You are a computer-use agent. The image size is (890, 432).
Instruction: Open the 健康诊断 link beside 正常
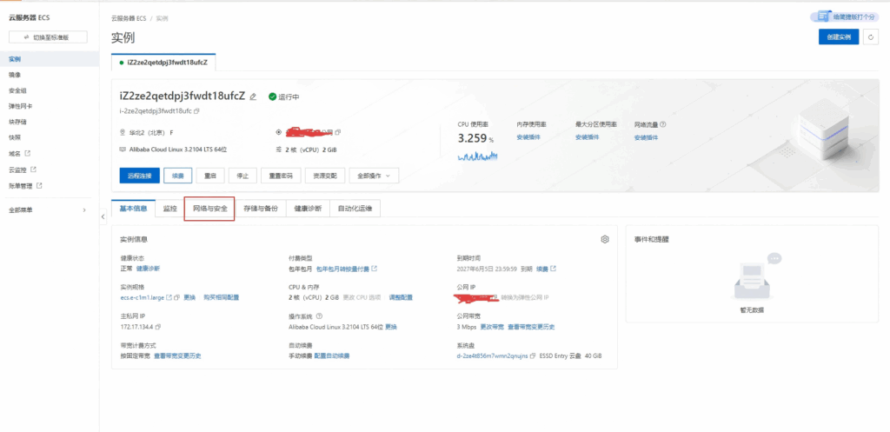point(148,269)
